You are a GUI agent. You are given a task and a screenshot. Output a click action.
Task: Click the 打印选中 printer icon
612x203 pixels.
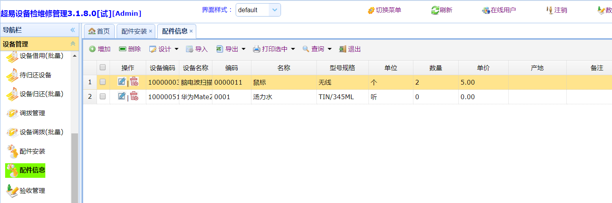(257, 49)
